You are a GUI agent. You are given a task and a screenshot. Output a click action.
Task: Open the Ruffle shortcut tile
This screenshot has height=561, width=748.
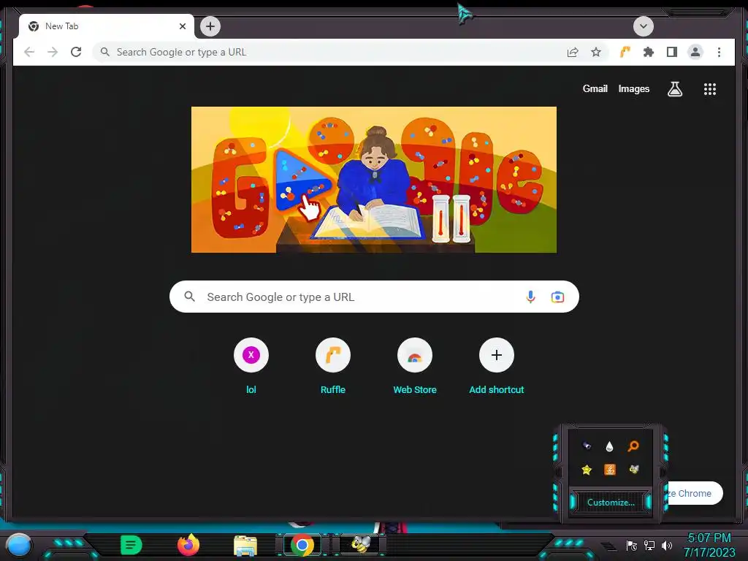coord(332,366)
